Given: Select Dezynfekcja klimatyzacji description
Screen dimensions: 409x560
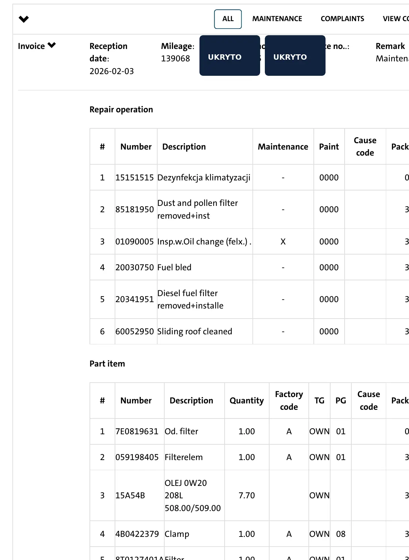Looking at the screenshot, I should [x=204, y=177].
